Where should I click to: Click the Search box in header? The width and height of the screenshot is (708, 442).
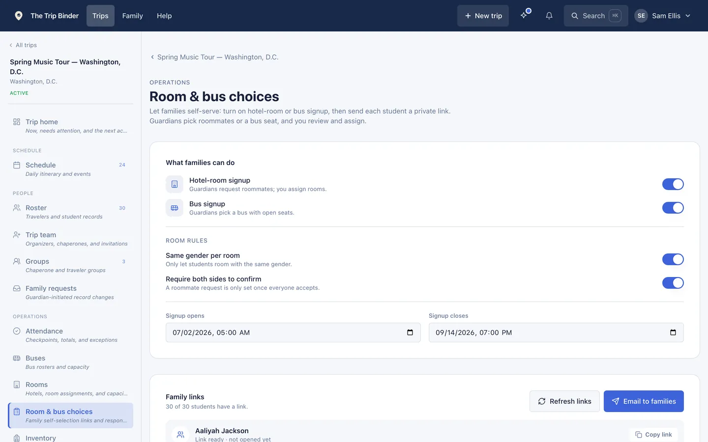coord(596,16)
